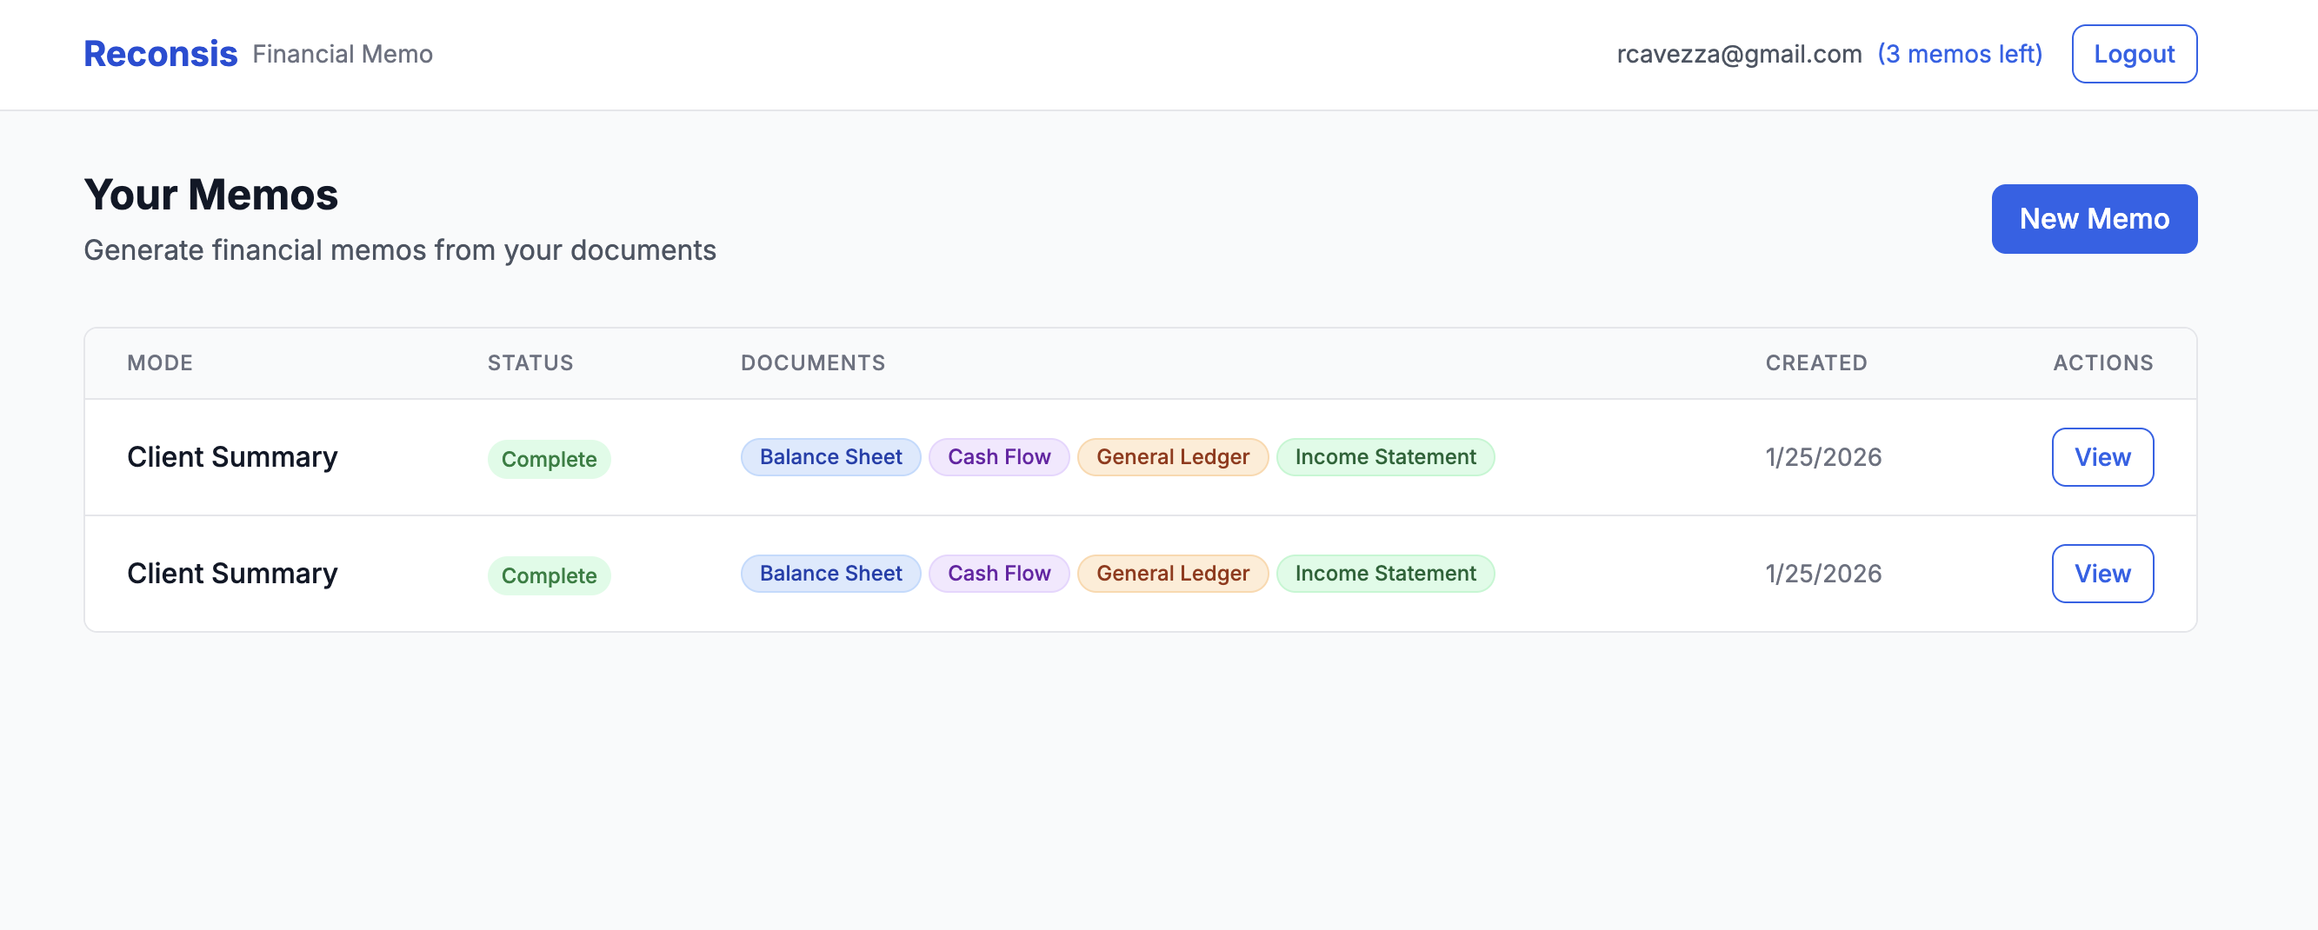Click the Complete status badge in second row
2318x930 pixels.
click(x=548, y=575)
